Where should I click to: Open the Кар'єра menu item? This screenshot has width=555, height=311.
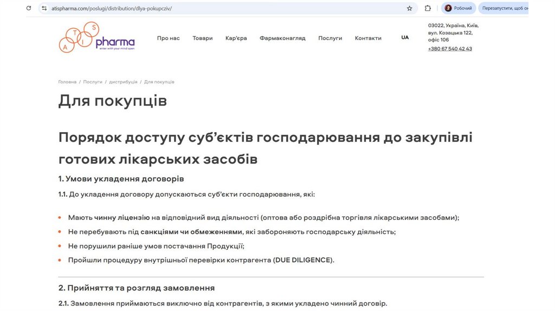coord(236,38)
